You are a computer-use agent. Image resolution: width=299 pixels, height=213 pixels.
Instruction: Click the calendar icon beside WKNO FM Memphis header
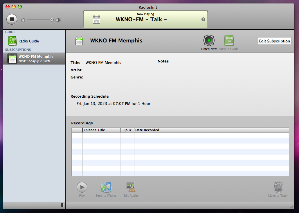point(79,41)
